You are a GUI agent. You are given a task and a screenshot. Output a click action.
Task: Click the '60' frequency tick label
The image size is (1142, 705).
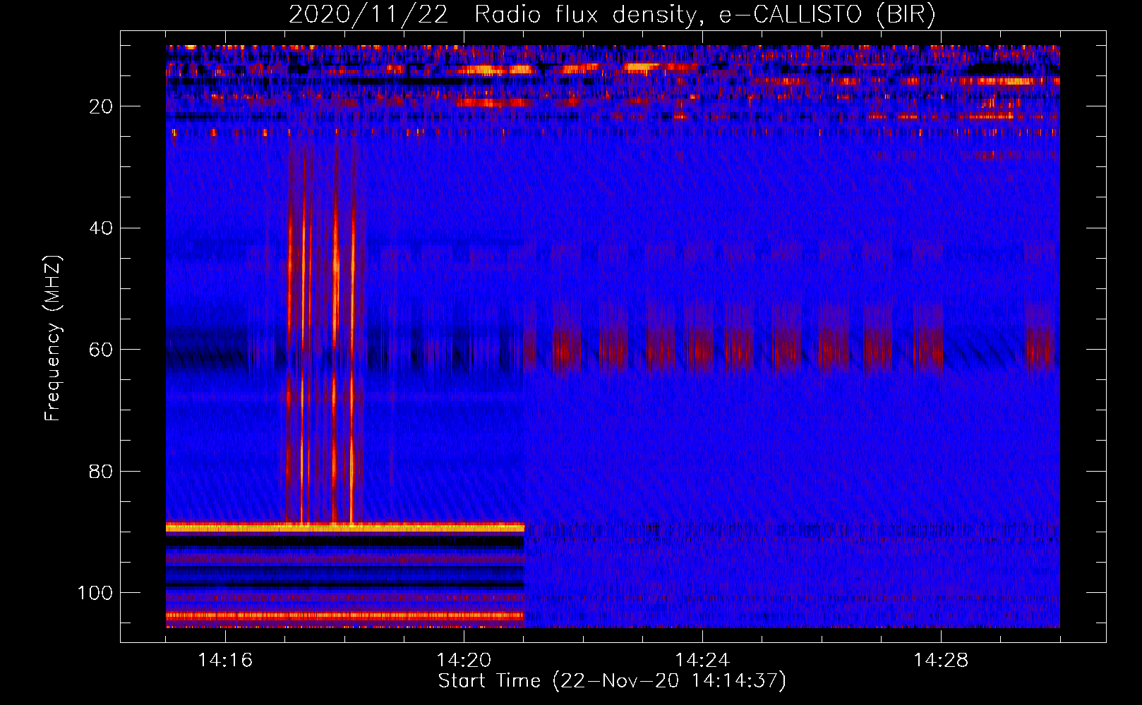(x=101, y=350)
